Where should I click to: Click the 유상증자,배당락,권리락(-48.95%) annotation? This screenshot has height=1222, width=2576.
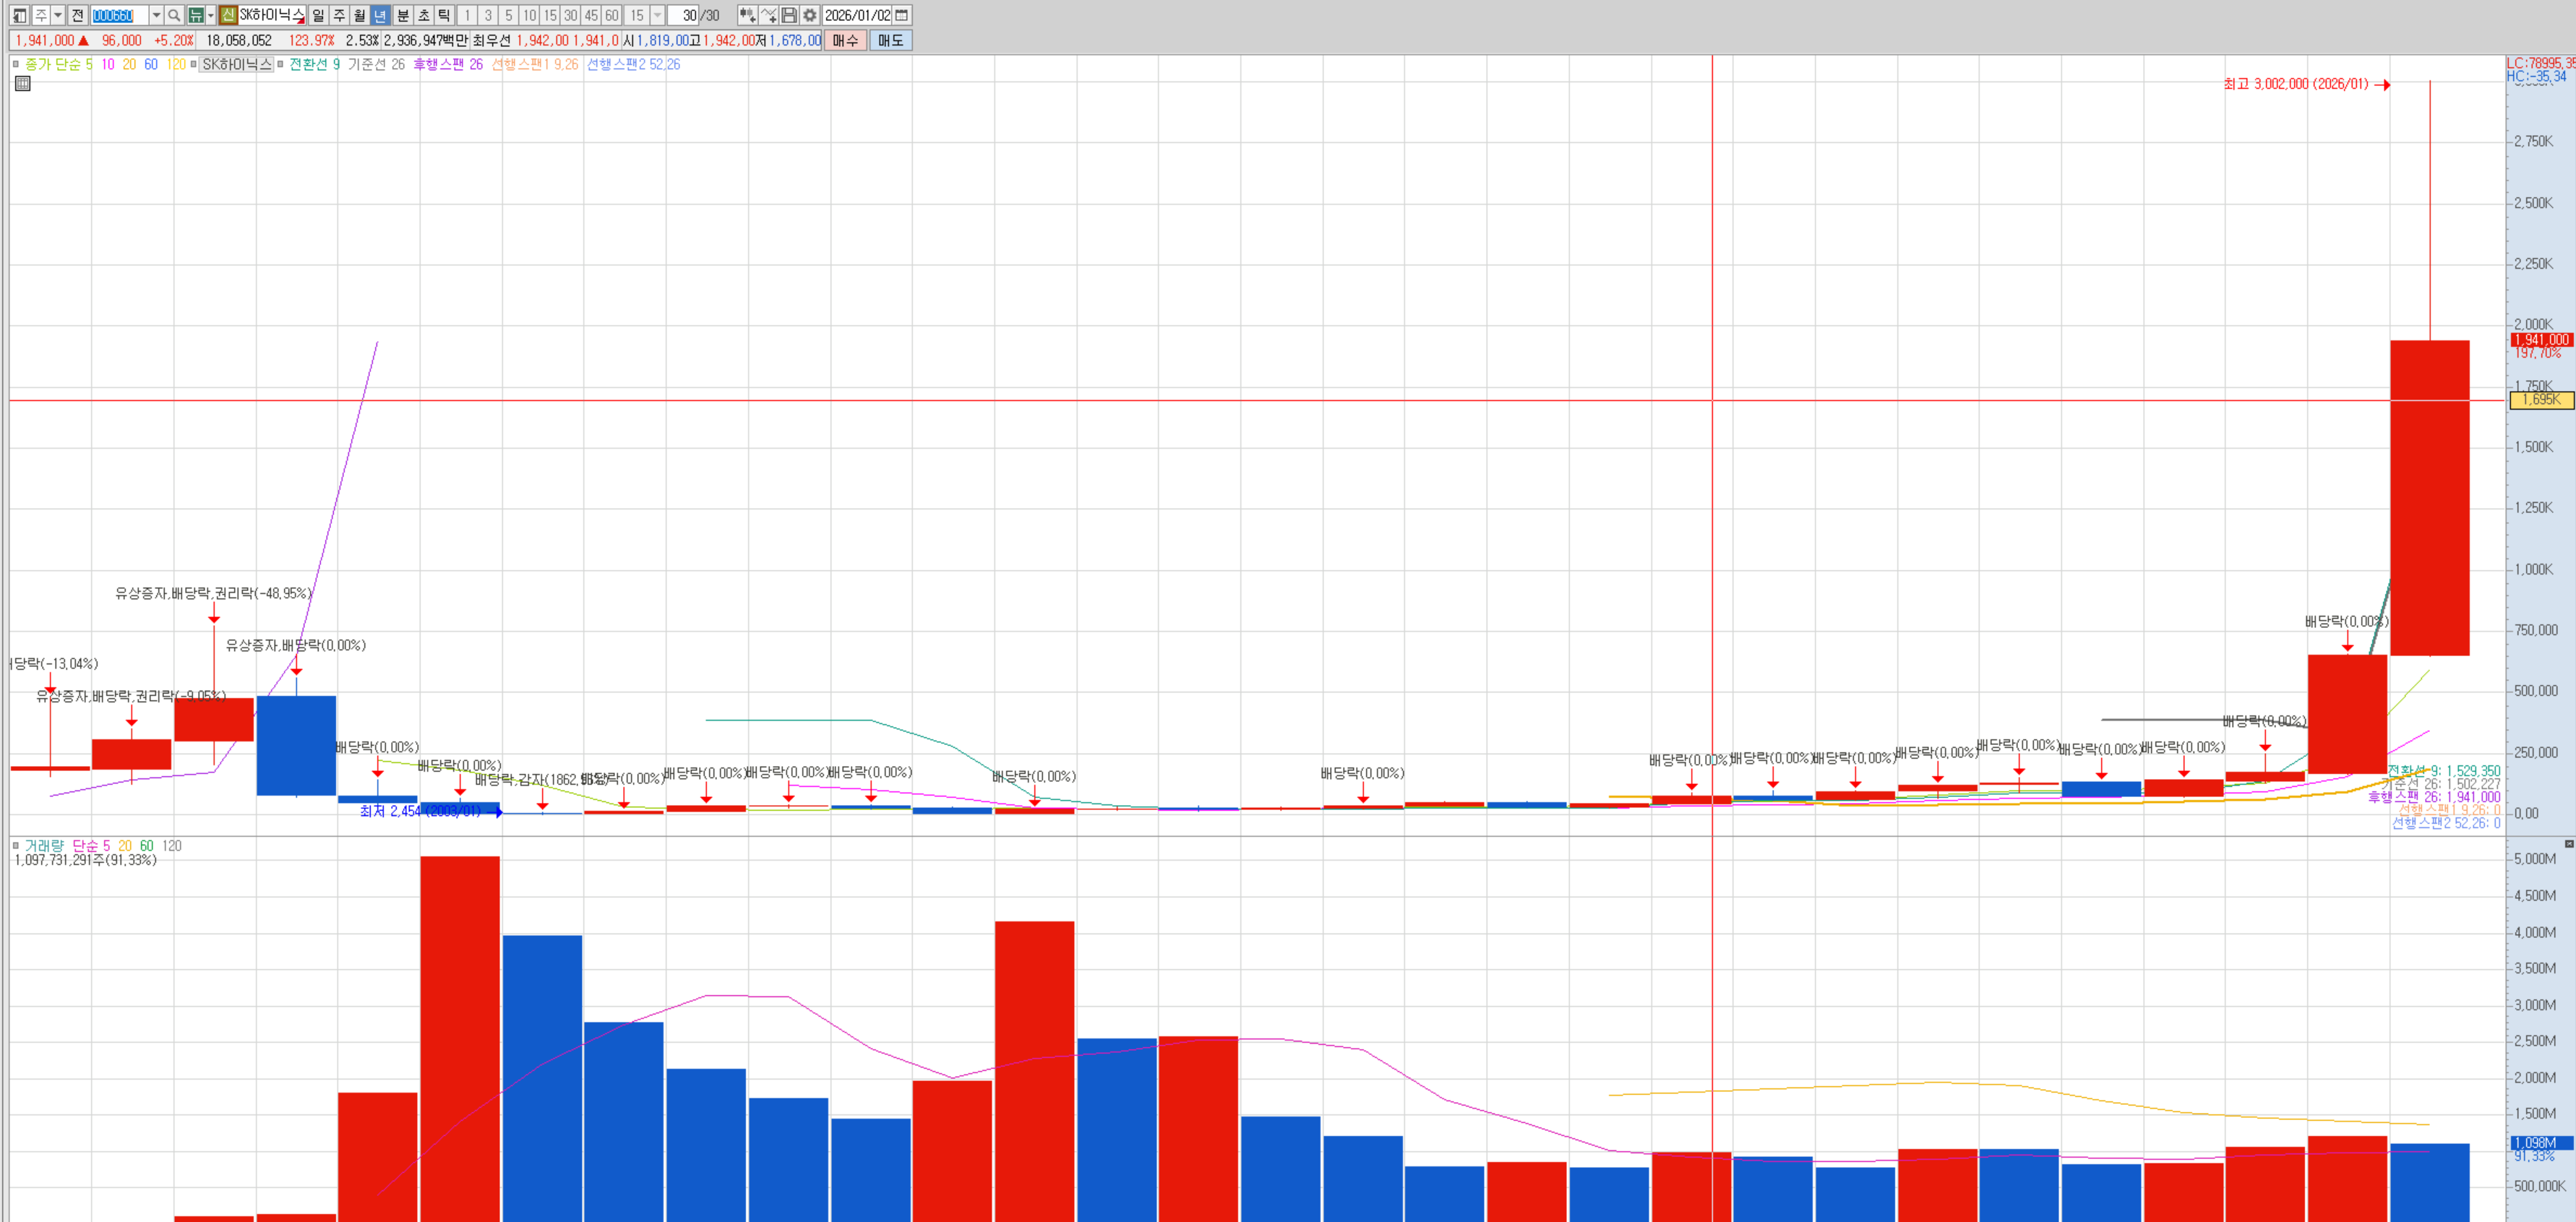(213, 593)
